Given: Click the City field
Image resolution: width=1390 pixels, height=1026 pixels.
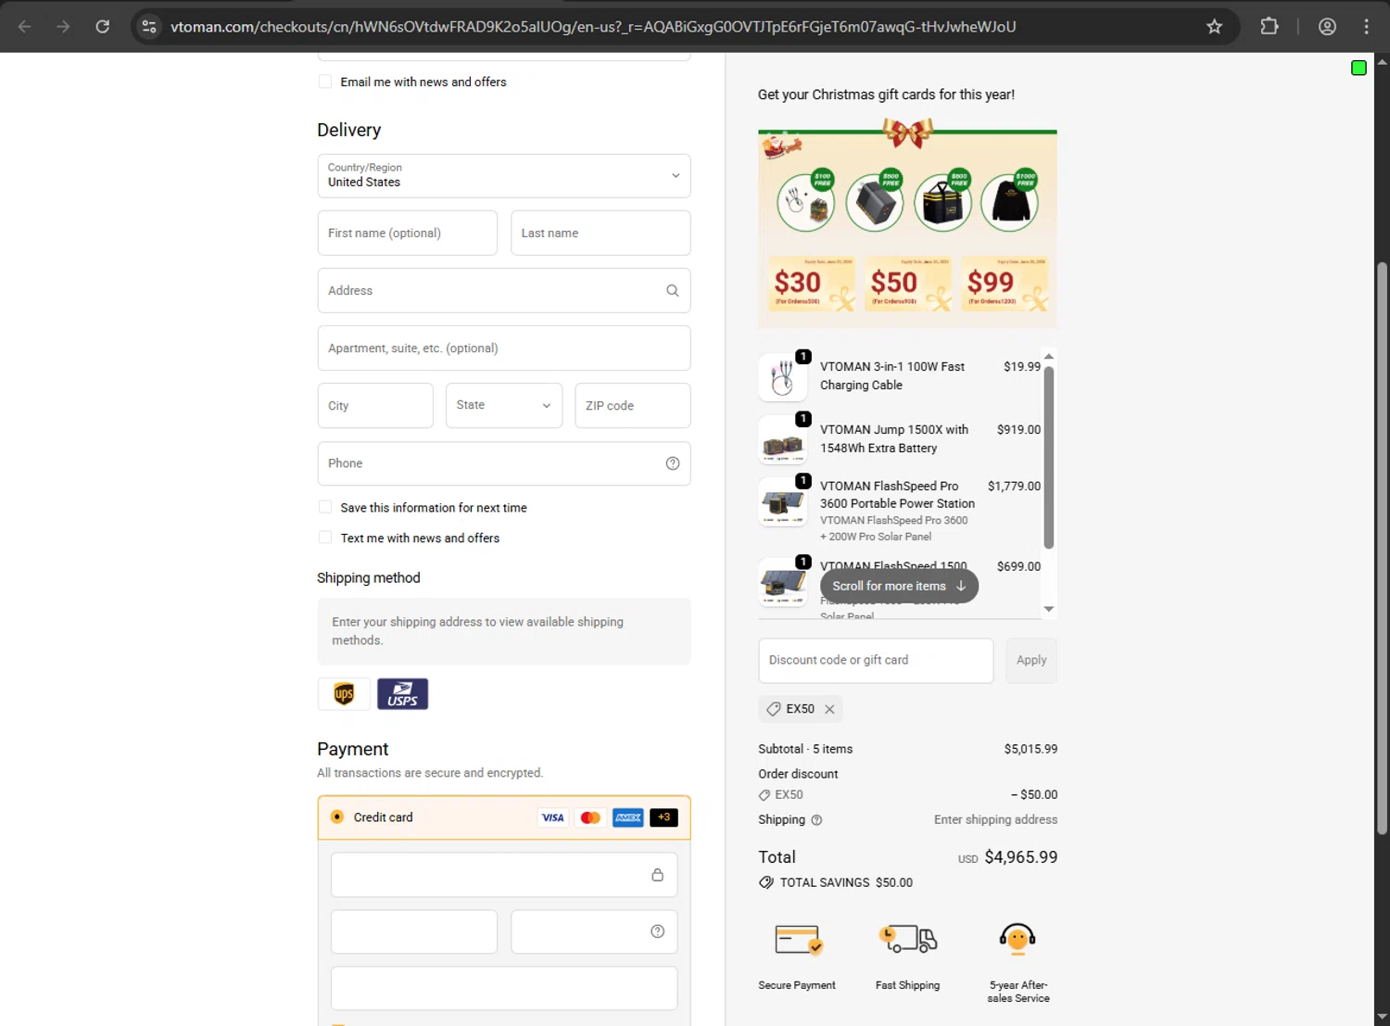Looking at the screenshot, I should pos(375,405).
